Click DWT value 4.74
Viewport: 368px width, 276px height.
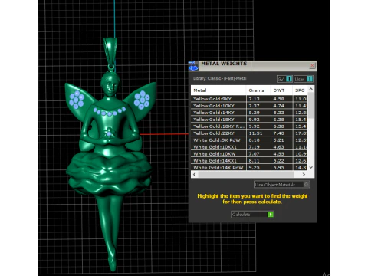(278, 106)
